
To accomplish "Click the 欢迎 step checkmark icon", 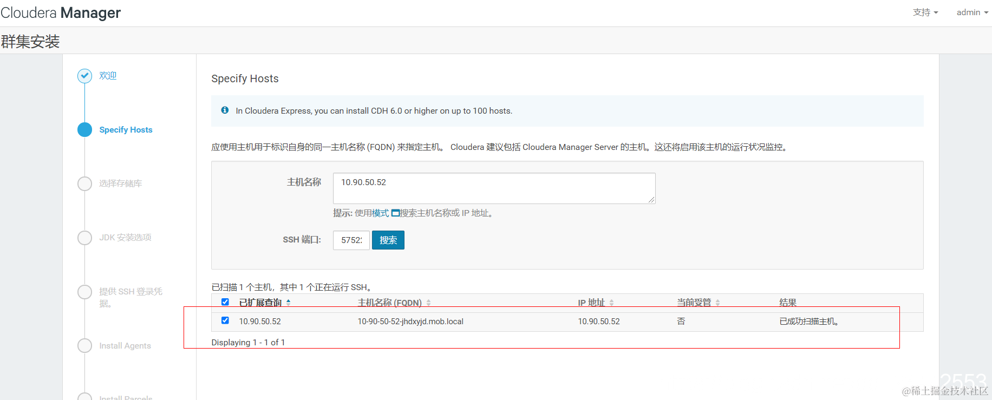I will click(84, 76).
